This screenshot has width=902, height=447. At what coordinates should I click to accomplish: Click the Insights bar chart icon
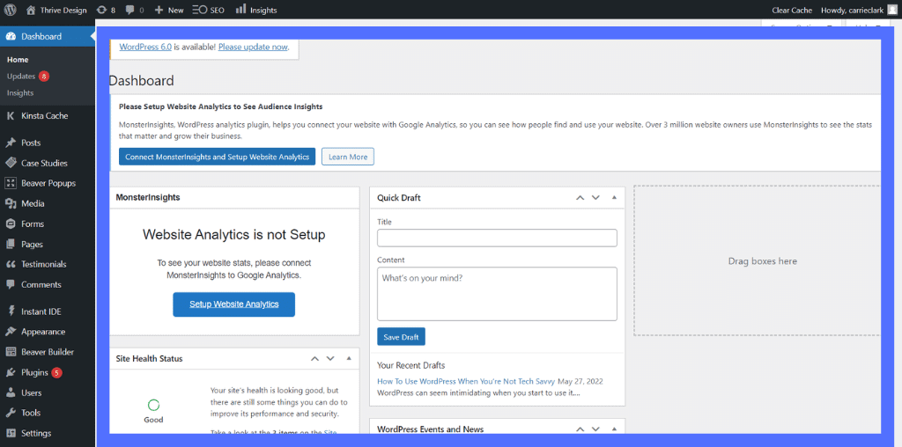240,9
